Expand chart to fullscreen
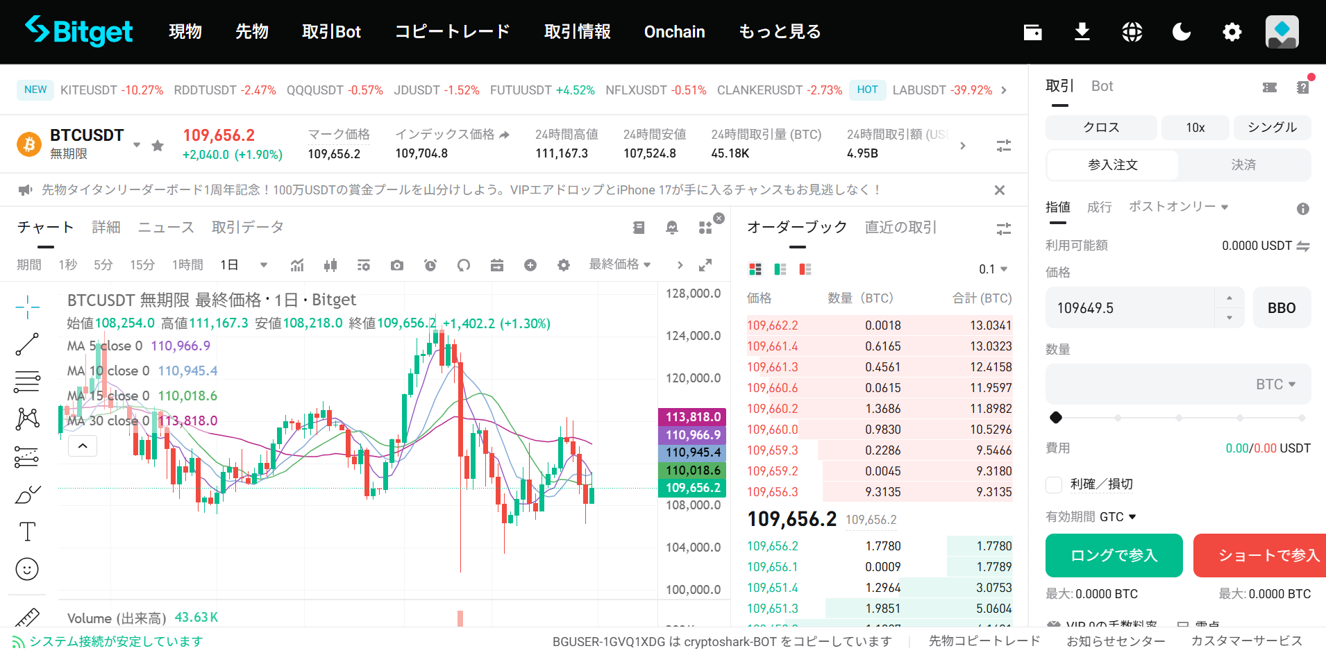The width and height of the screenshot is (1326, 653). [x=705, y=265]
